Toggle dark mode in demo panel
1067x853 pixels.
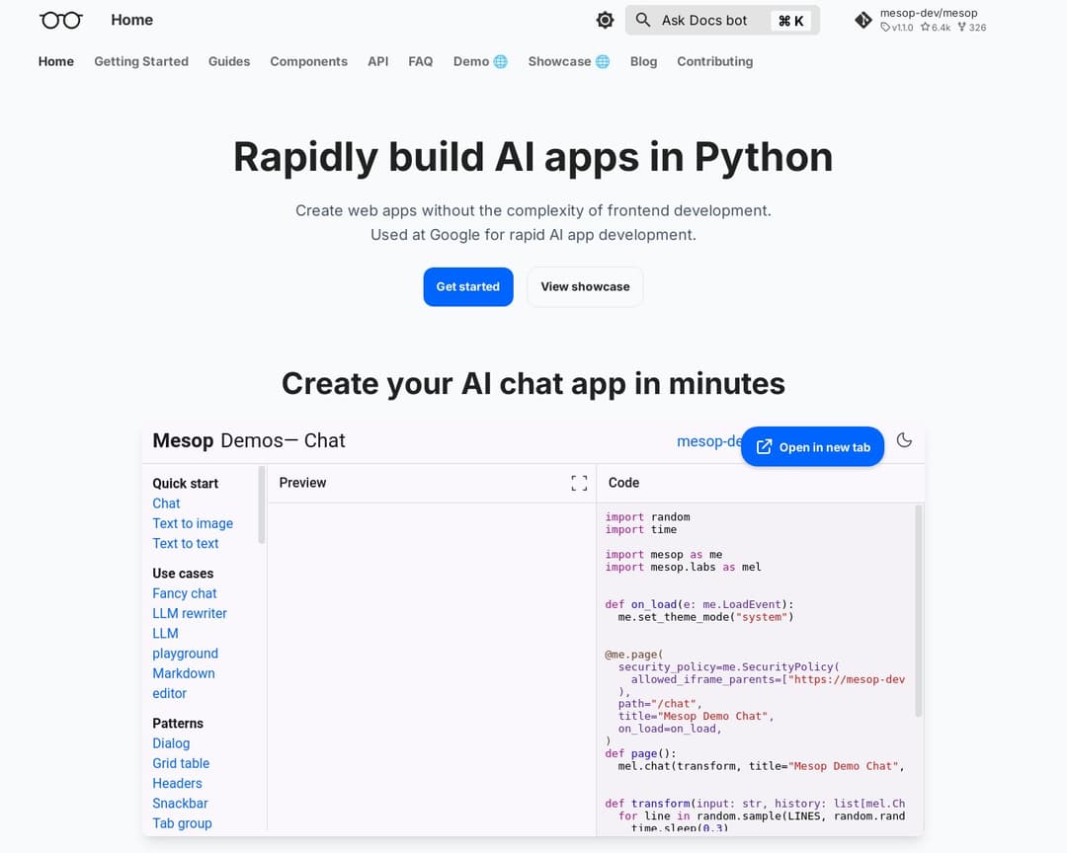(904, 440)
